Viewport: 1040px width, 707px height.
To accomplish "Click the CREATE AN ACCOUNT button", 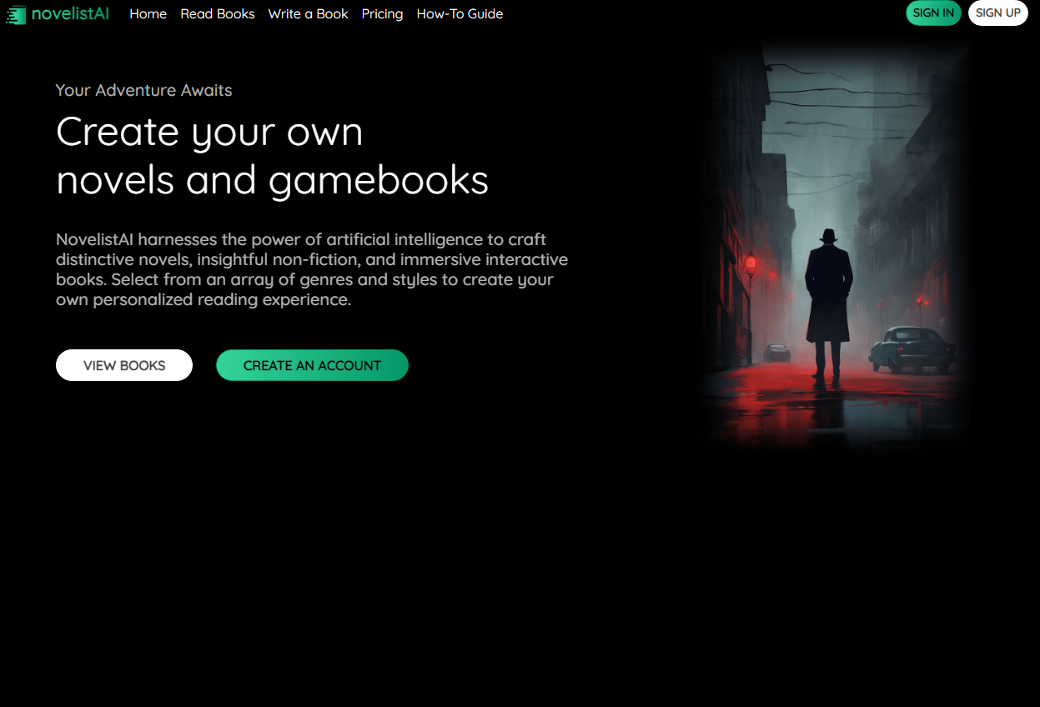I will (x=312, y=365).
